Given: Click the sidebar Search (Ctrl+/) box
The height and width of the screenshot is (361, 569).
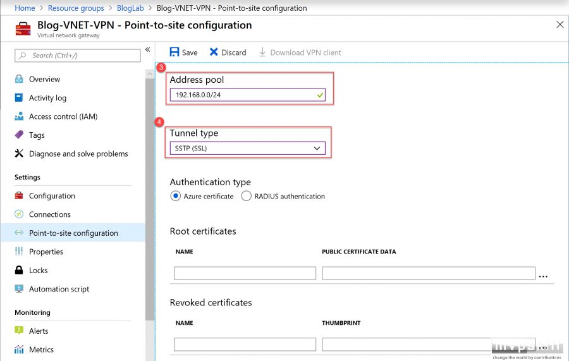Looking at the screenshot, I should pos(78,56).
